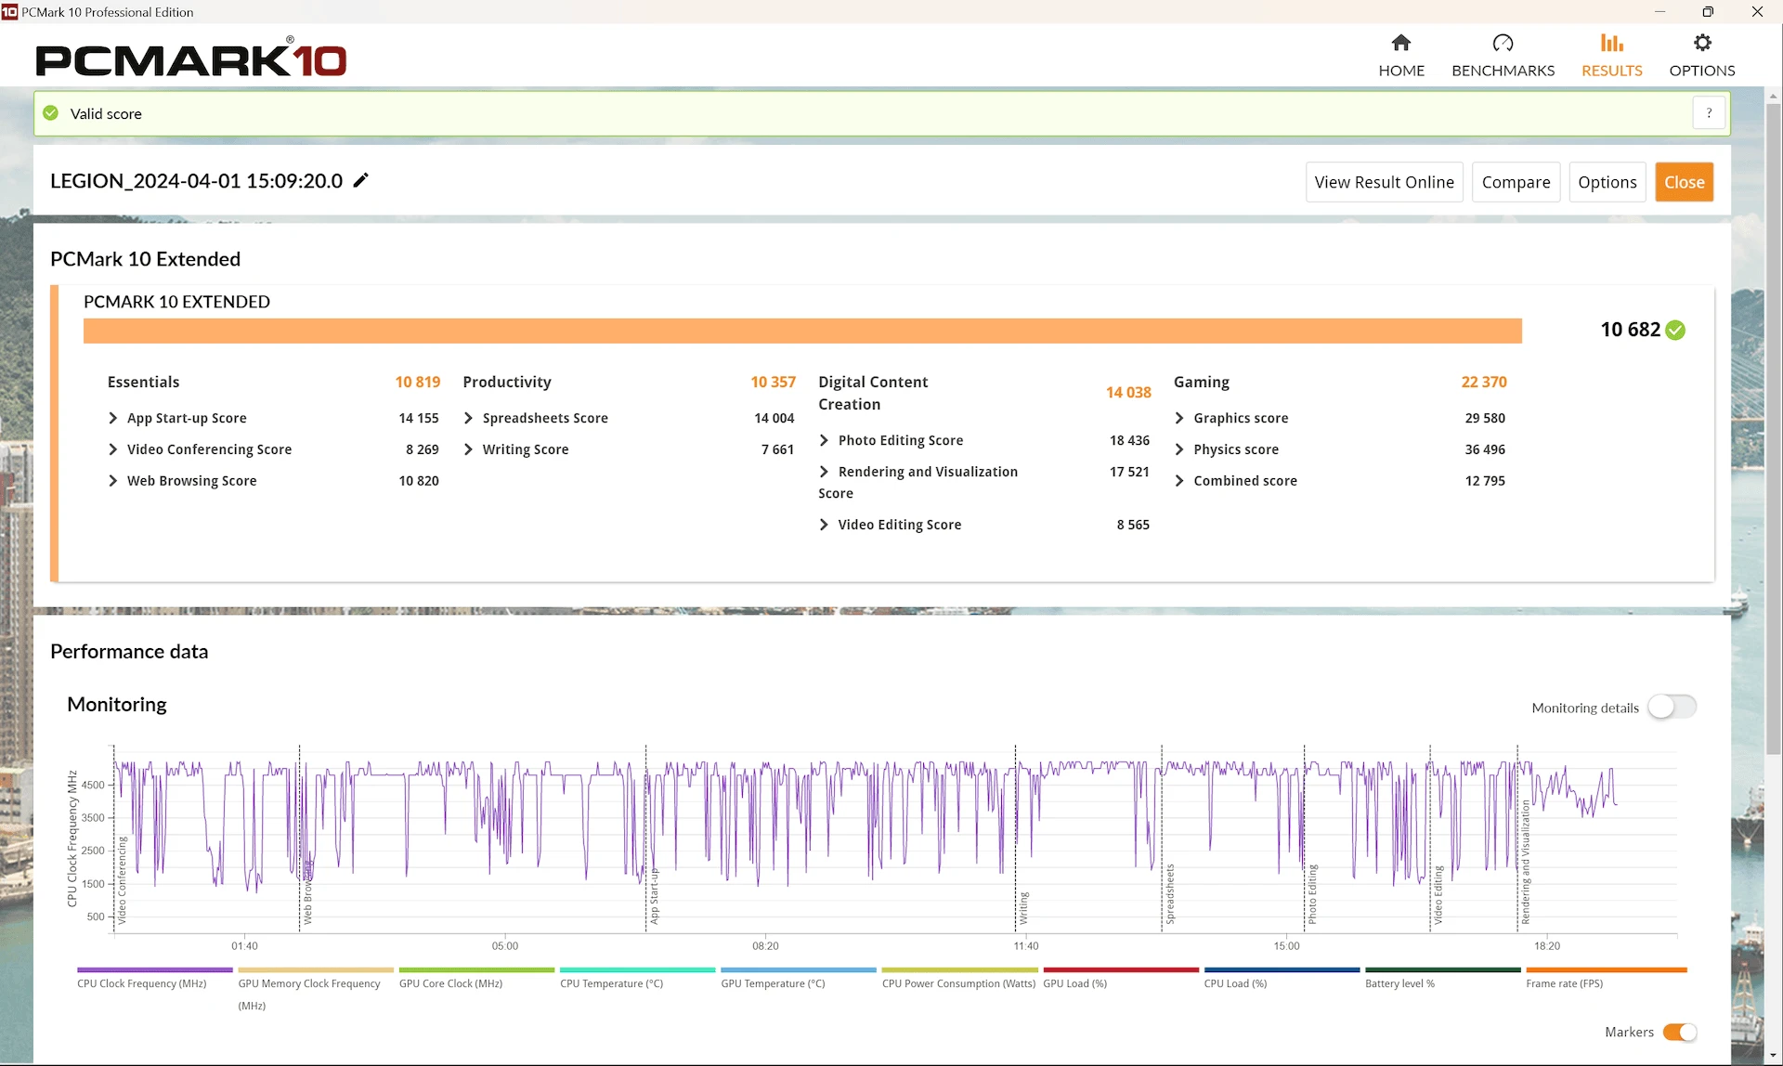Viewport: 1783px width, 1066px height.
Task: Toggle the Markers switch off
Action: (1679, 1032)
